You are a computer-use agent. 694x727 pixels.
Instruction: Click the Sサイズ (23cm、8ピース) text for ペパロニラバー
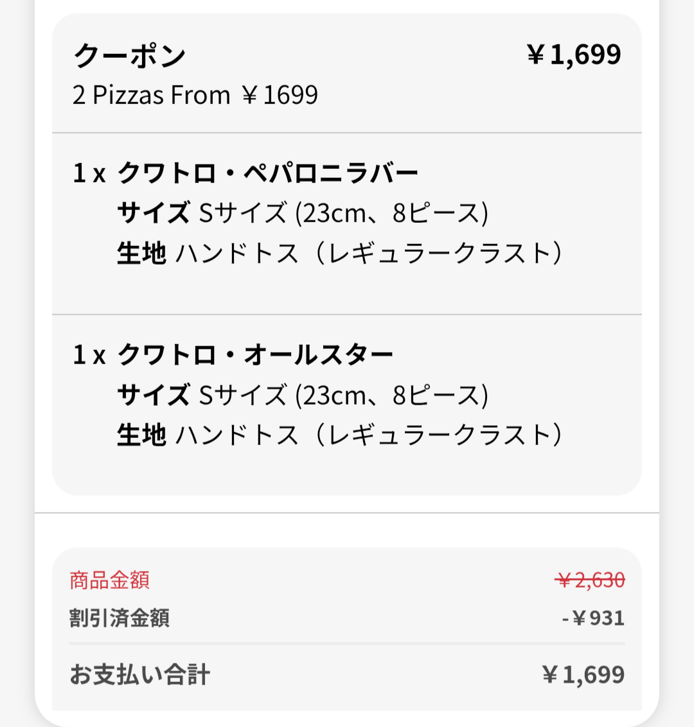(344, 213)
